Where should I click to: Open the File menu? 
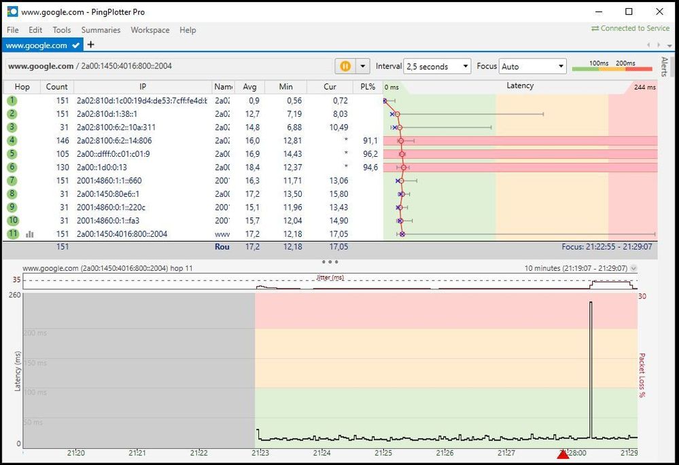click(x=12, y=30)
